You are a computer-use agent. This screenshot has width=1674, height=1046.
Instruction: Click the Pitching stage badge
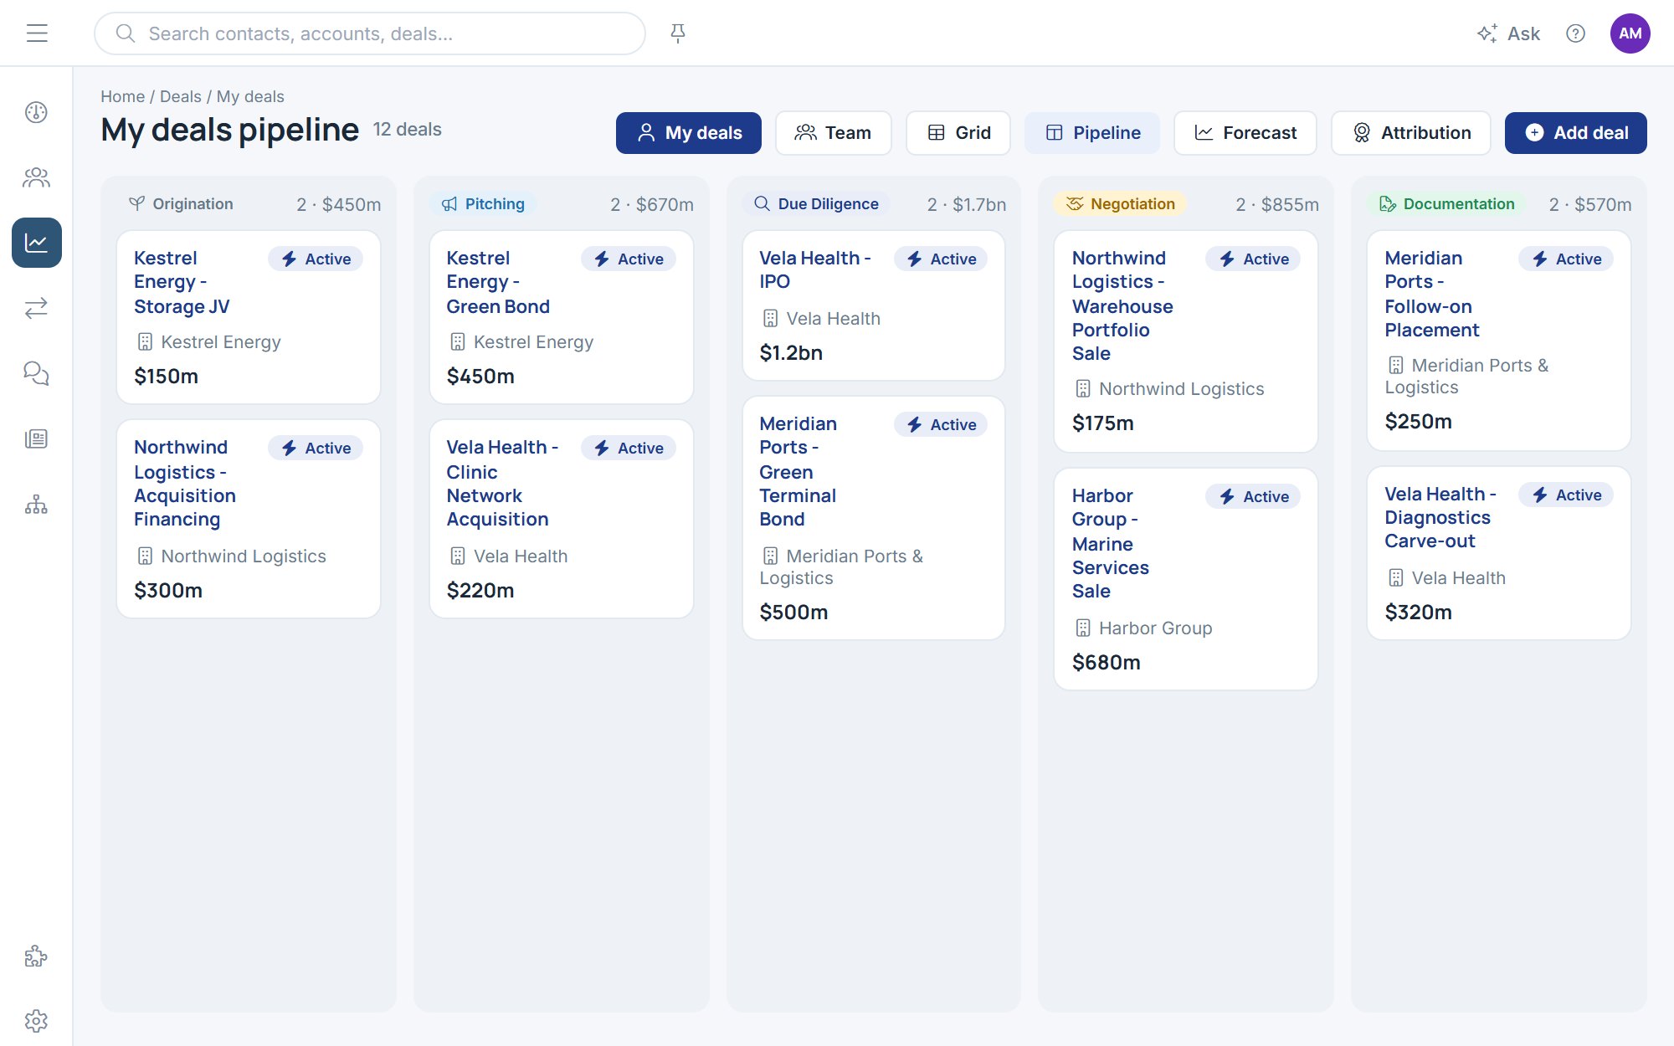[x=483, y=204]
